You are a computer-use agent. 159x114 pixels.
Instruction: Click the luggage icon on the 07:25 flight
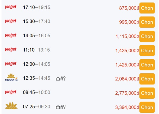coord(58,107)
